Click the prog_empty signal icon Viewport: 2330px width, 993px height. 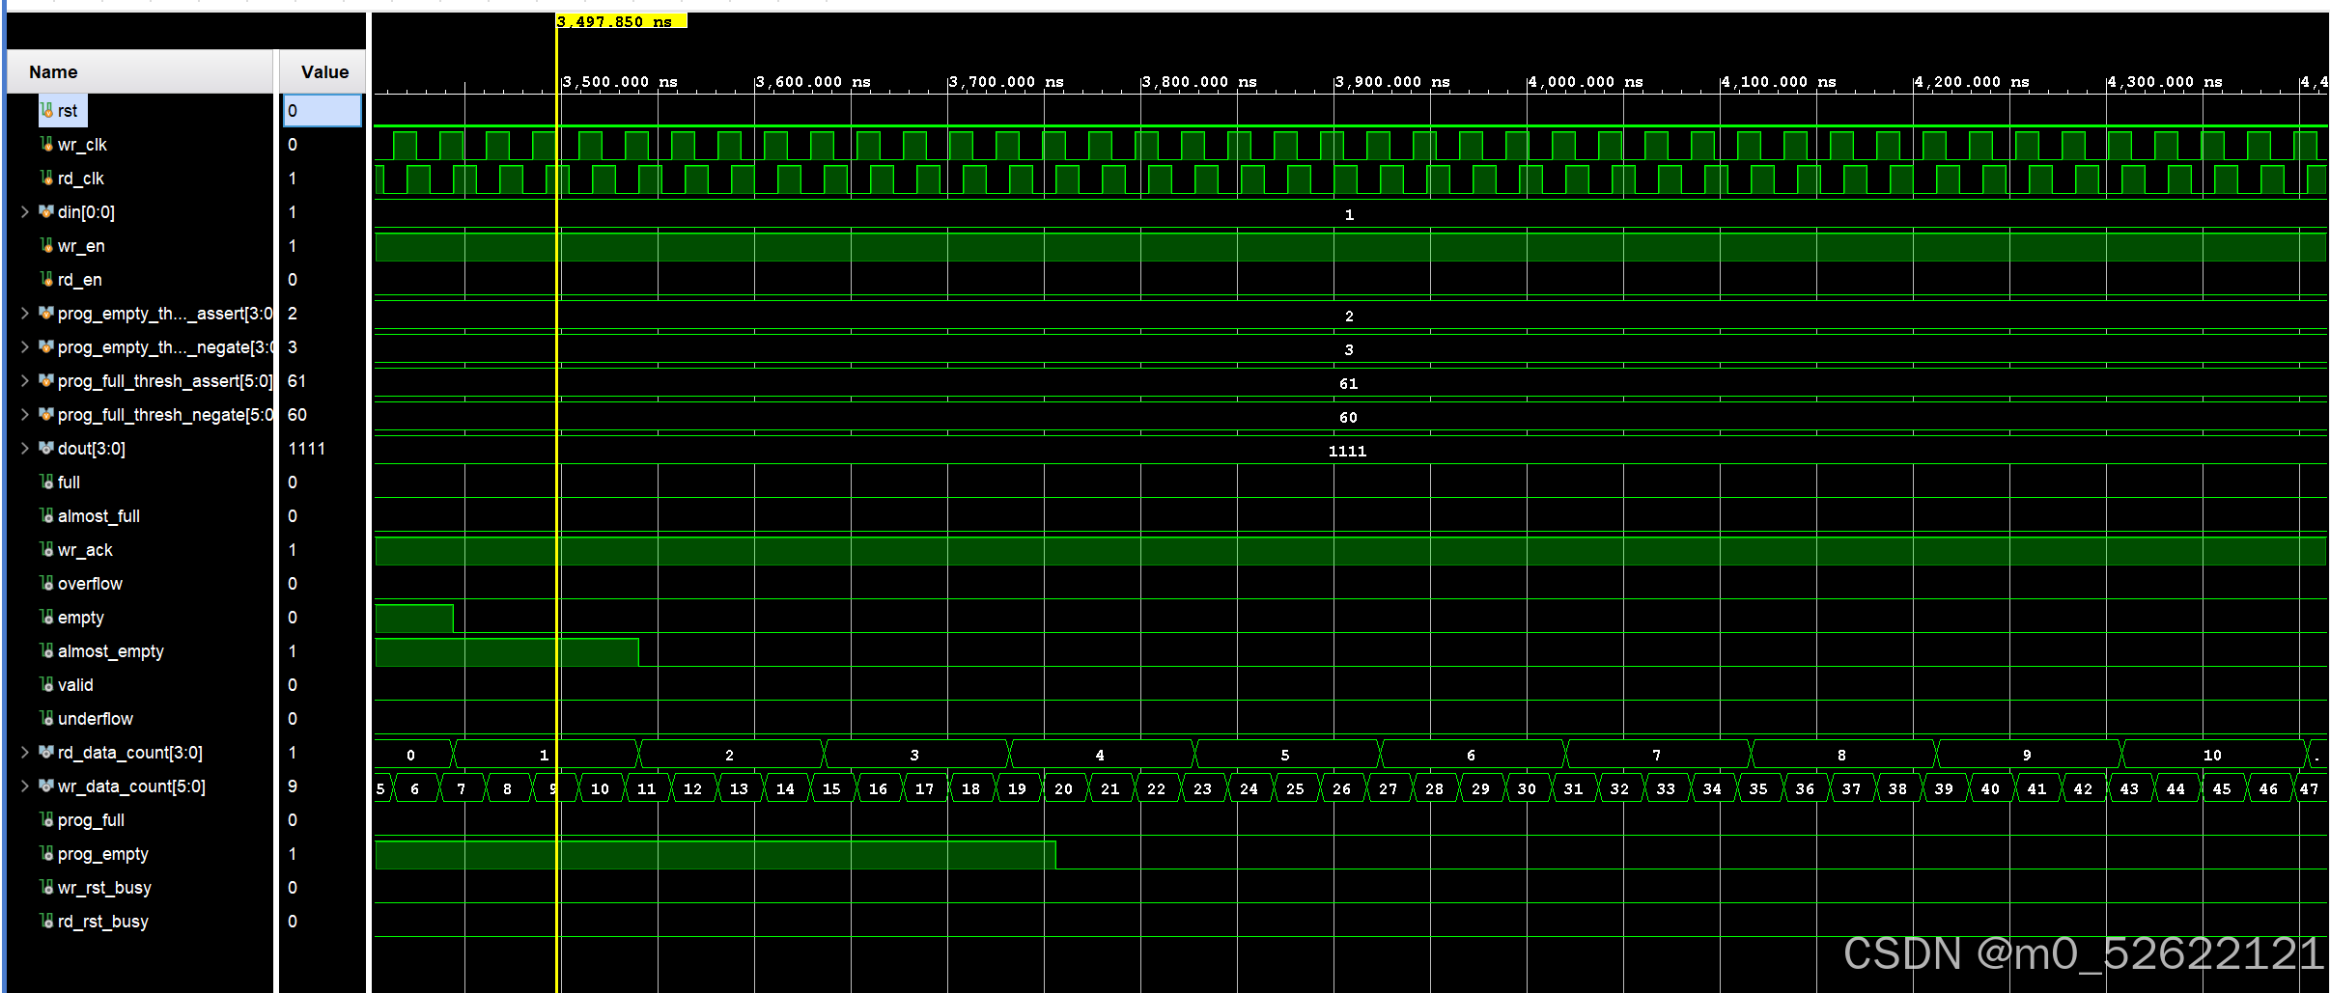(46, 853)
